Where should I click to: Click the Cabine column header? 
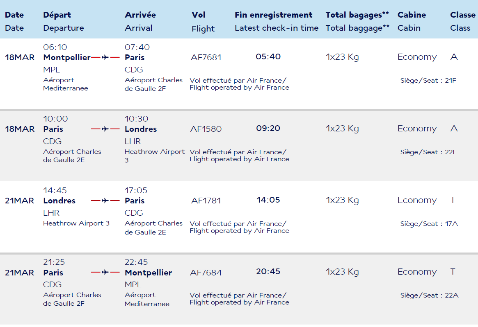pos(412,15)
